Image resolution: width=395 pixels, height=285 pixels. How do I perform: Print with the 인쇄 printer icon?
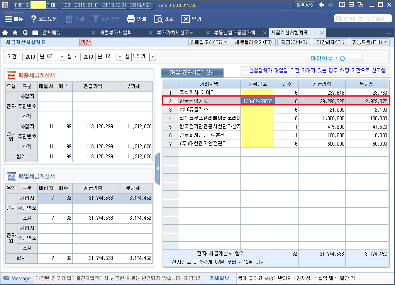137,19
